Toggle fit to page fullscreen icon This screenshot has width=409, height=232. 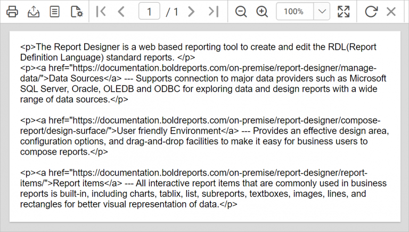click(343, 12)
